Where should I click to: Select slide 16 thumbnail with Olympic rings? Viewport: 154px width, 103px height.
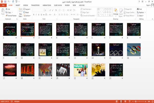(x=134, y=50)
